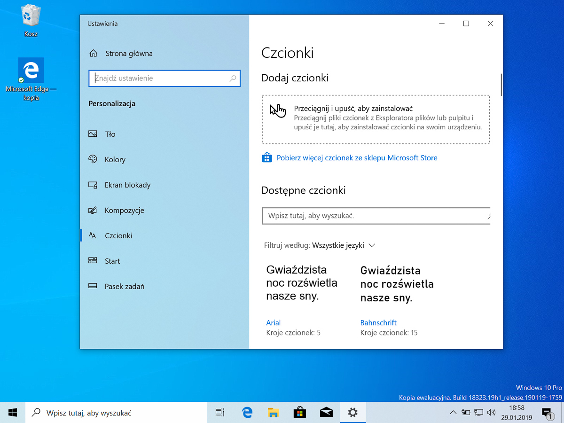Minimize the Ustawienia window
Viewport: 564px width, 423px height.
pyautogui.click(x=442, y=23)
